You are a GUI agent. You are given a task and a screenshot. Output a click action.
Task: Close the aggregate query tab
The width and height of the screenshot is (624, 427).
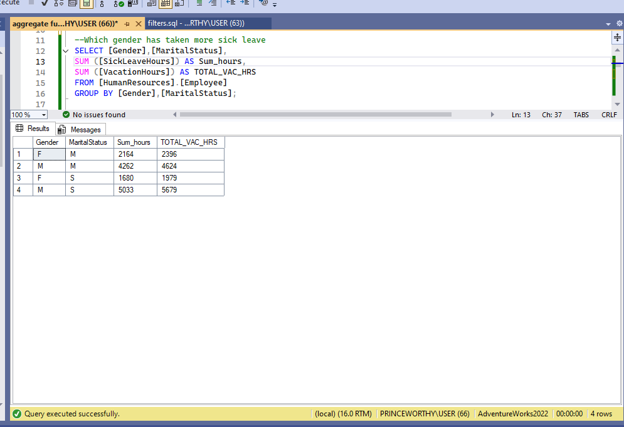(x=139, y=24)
